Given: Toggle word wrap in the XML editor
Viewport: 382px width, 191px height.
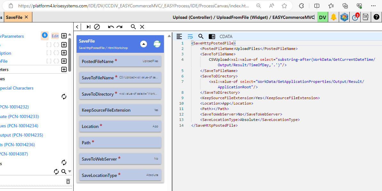Looking at the screenshot, I should (x=190, y=36).
